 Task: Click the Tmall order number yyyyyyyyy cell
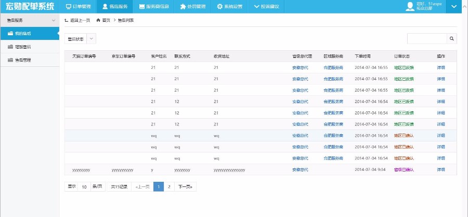click(x=81, y=170)
